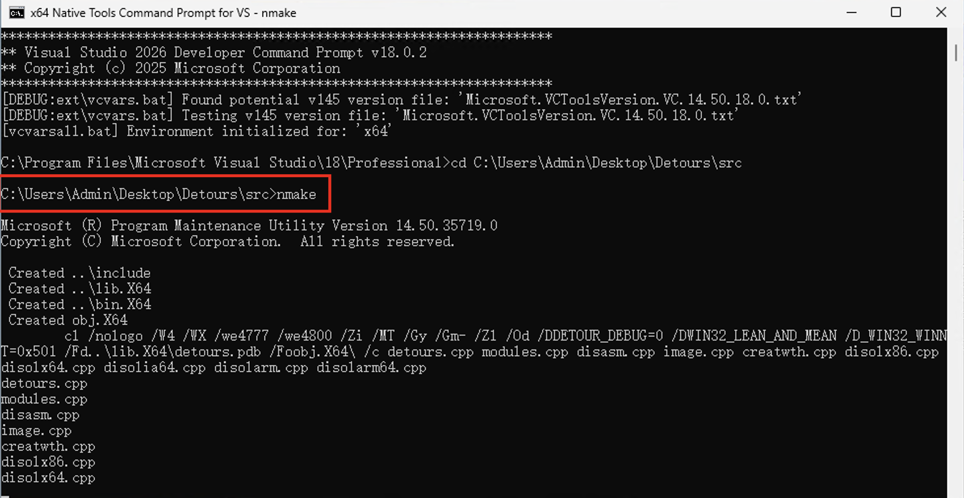964x498 pixels.
Task: Click the 'Copyright (c) 2025 Microsoft Corporation' line
Action: pyautogui.click(x=182, y=68)
